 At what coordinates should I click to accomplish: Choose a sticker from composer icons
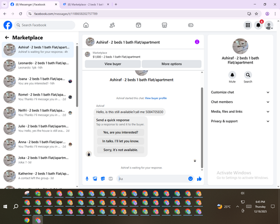(103, 179)
